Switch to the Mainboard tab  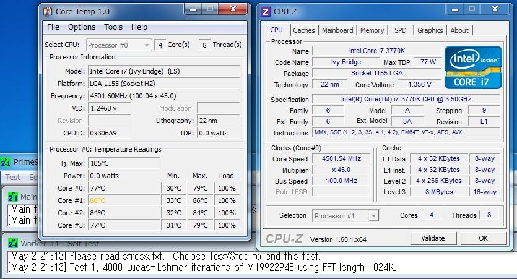pos(337,30)
